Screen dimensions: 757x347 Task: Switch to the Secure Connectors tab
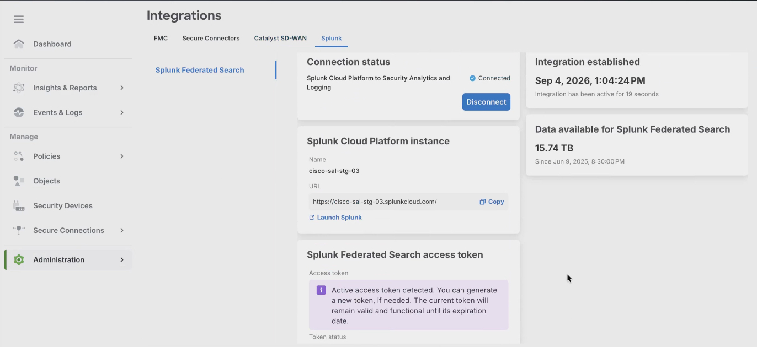(x=211, y=39)
